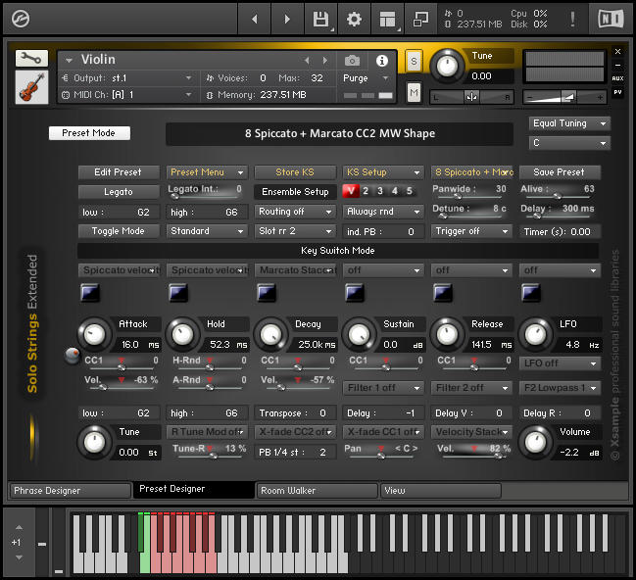Open the Purge dropdown menu
Screen dimensions: 636x580
point(366,77)
